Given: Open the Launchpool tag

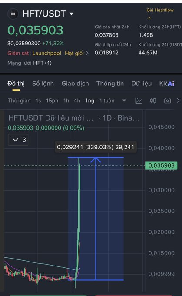Looking at the screenshot, I should click(x=47, y=53).
